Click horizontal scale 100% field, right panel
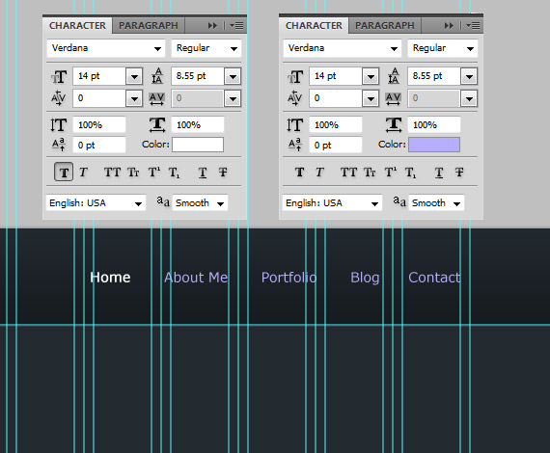The image size is (550, 453). tap(434, 124)
